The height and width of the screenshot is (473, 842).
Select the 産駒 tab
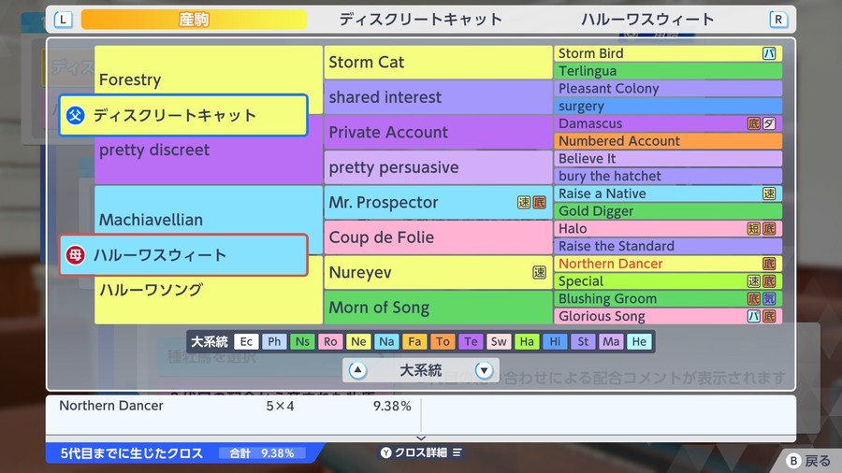tap(194, 20)
